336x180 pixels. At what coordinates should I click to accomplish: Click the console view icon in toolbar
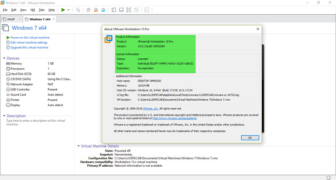click(147, 10)
